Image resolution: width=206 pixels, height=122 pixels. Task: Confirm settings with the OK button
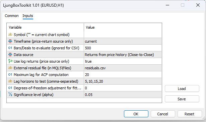point(136,114)
